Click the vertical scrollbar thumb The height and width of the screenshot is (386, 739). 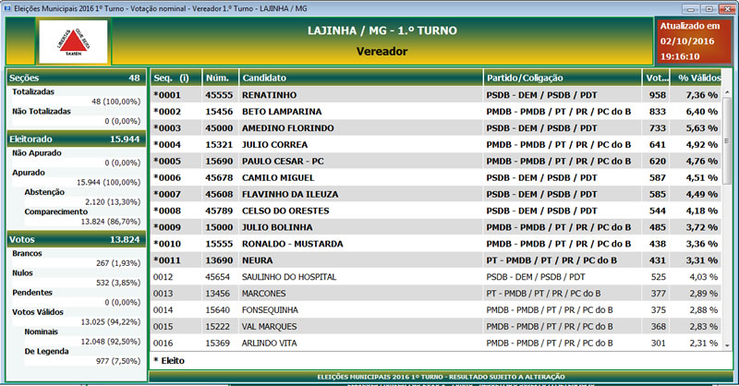tap(727, 141)
